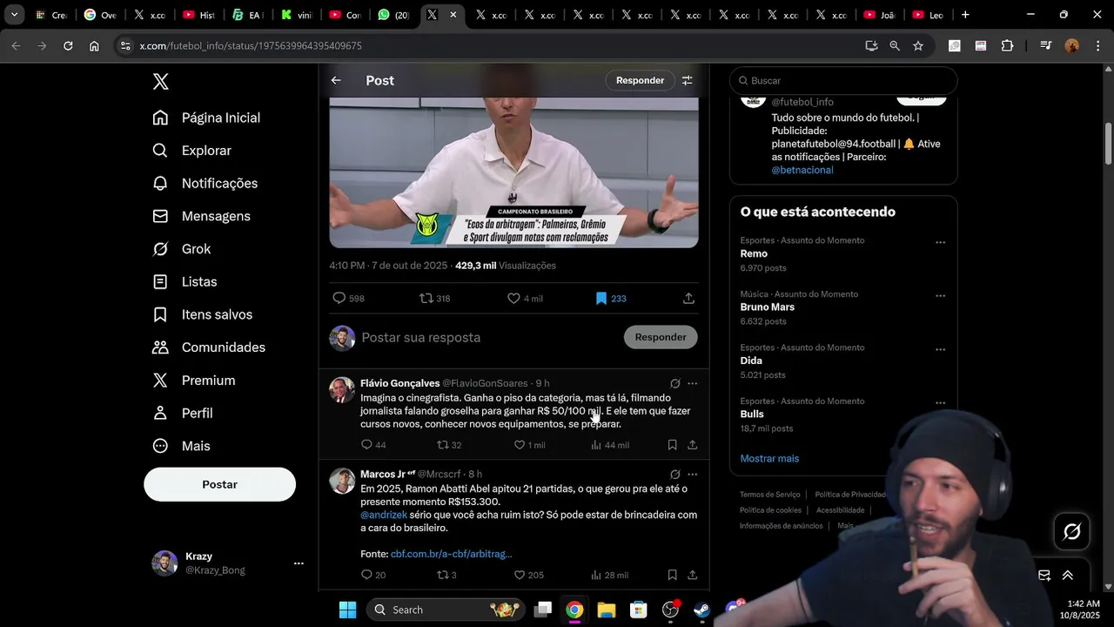Open Itens salvos bookmark icon in sidebar
The image size is (1114, 627).
(160, 314)
